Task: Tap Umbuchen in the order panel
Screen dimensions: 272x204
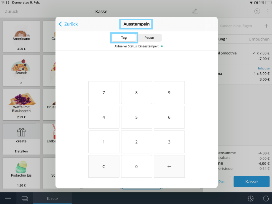Action: click(x=259, y=39)
